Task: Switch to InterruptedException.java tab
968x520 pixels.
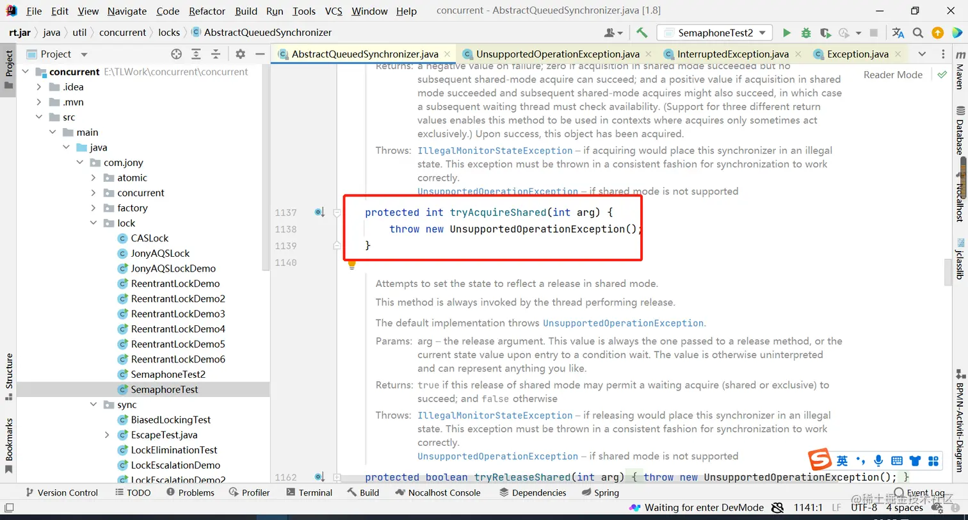Action: click(732, 54)
